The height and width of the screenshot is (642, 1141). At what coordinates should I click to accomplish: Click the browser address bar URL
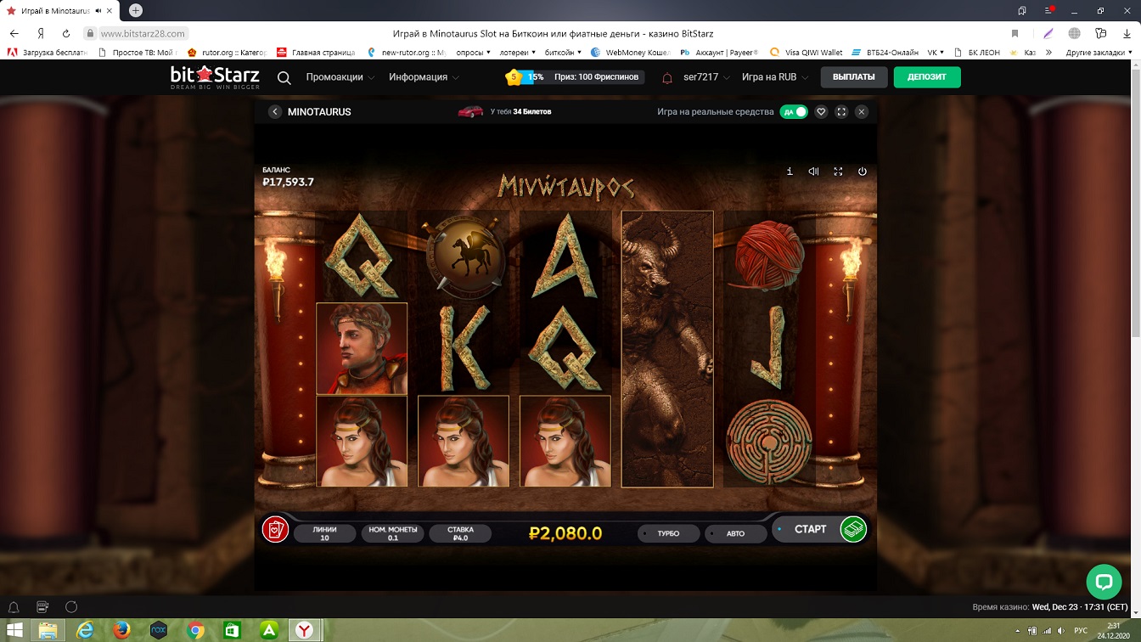(143, 33)
